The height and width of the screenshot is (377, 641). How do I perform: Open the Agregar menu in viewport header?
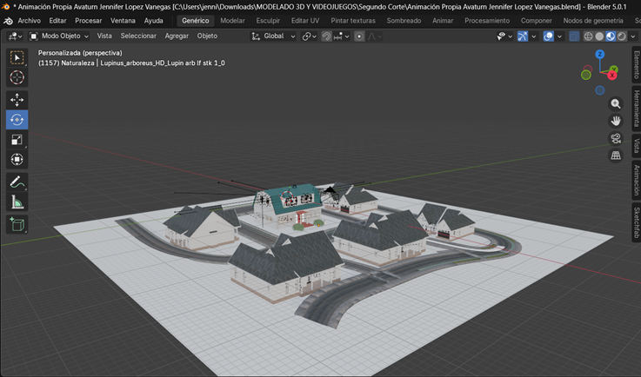pyautogui.click(x=177, y=36)
